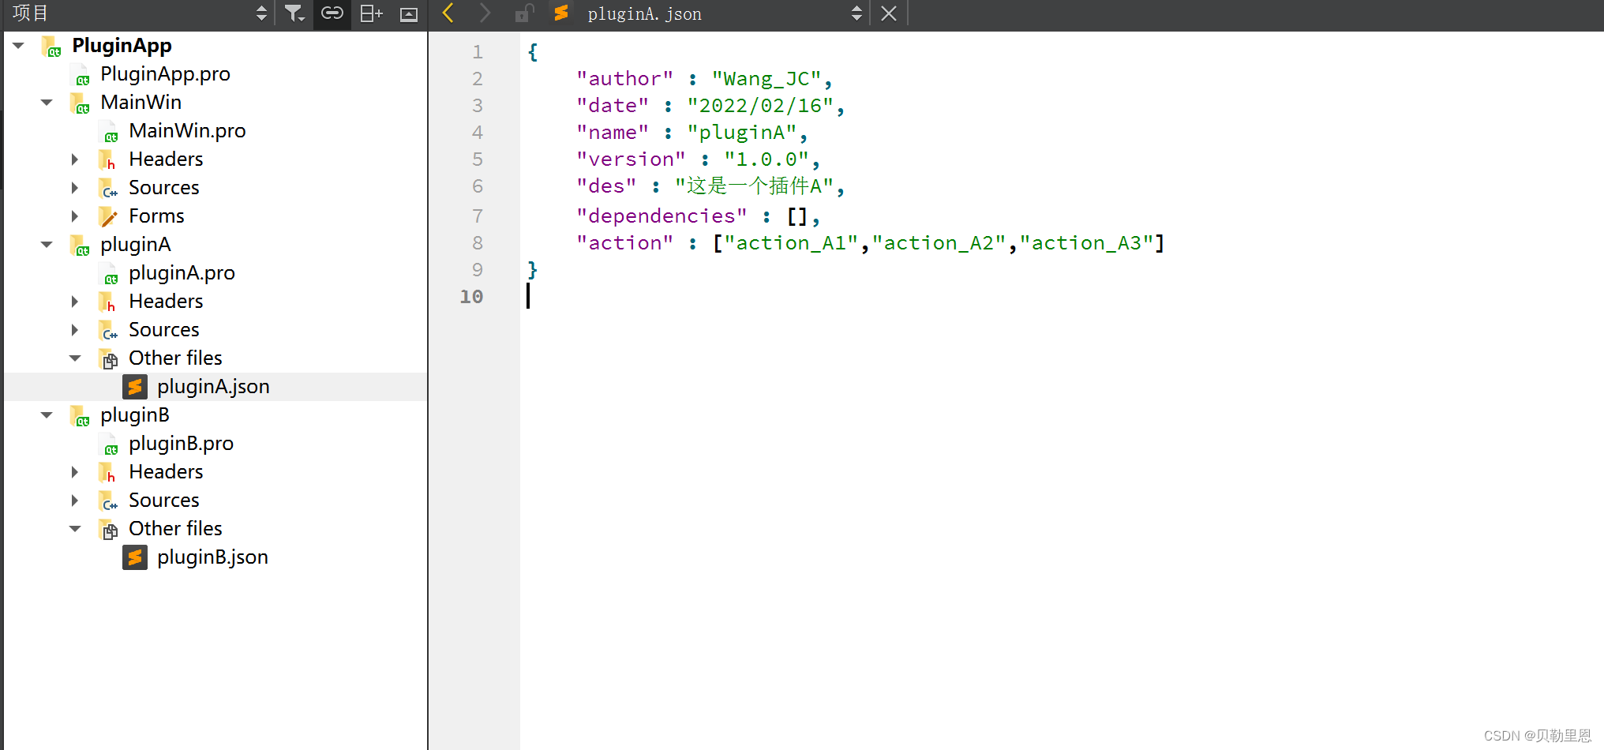Click the "Wang_JC" author value

[766, 79]
